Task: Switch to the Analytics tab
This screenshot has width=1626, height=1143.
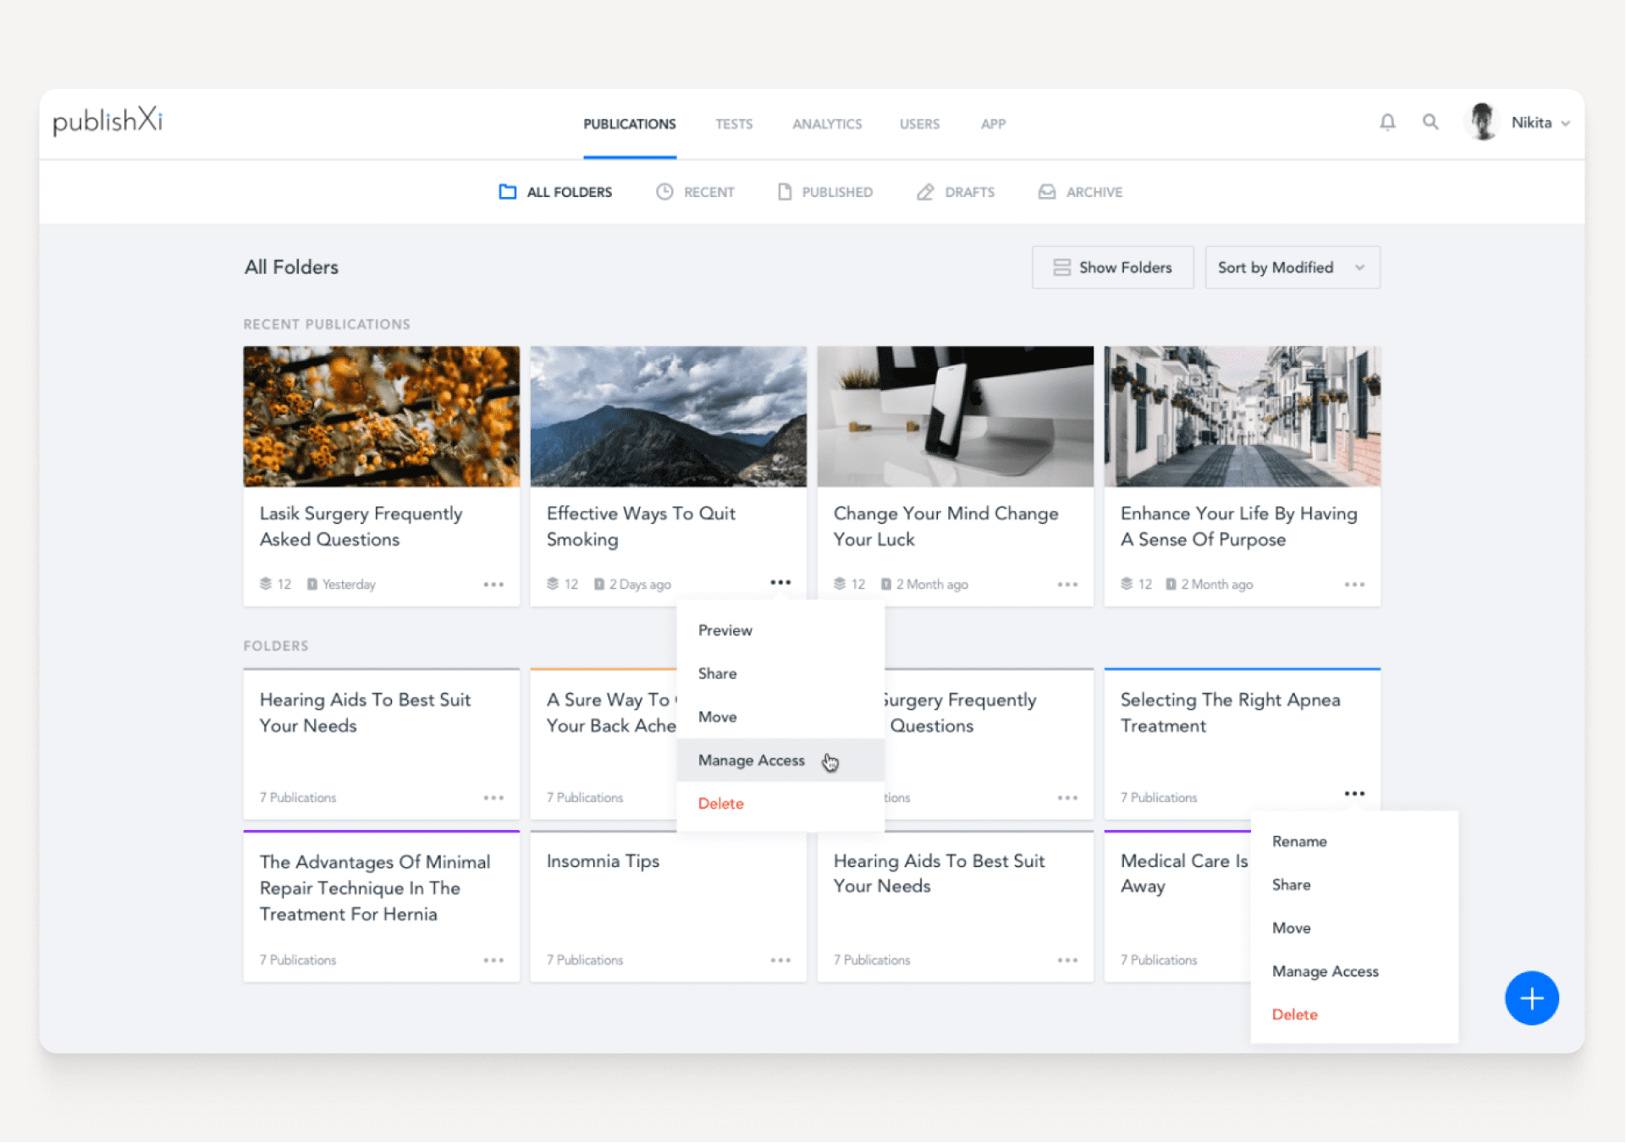Action: tap(827, 124)
